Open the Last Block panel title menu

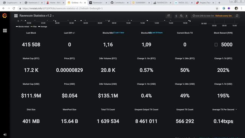click(x=31, y=33)
